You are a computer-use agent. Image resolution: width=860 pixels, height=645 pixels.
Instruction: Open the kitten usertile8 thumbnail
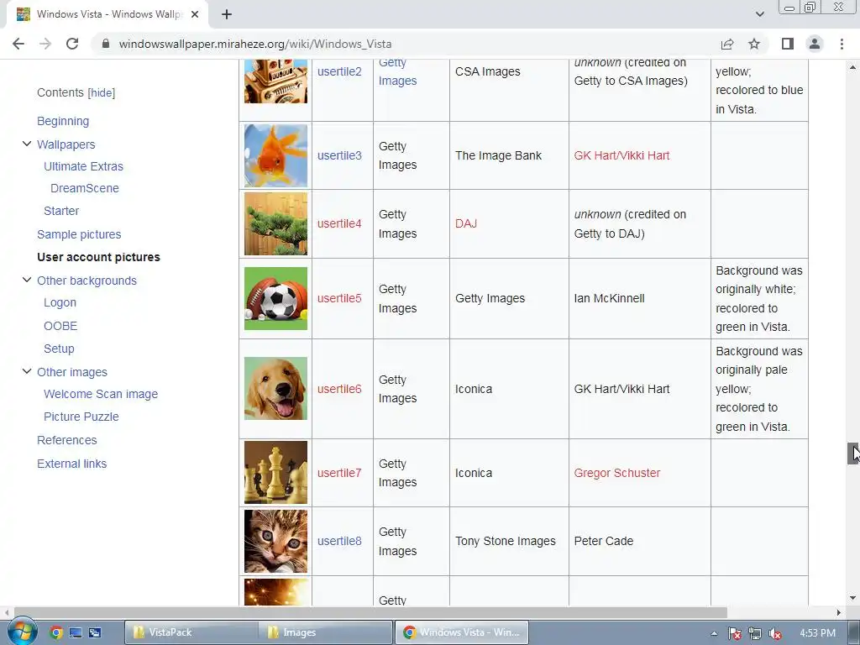pyautogui.click(x=275, y=542)
